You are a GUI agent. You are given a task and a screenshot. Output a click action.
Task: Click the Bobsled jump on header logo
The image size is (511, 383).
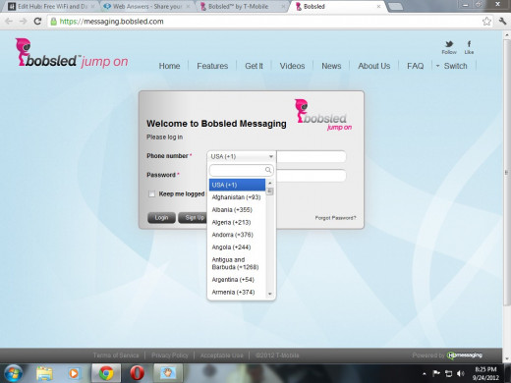(72, 53)
